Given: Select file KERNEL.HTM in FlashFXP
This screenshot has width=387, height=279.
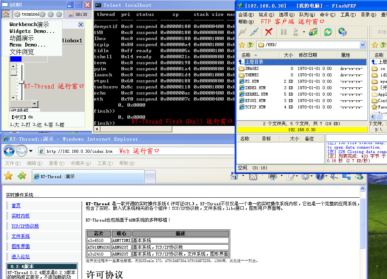Looking at the screenshot, I should click(253, 94).
